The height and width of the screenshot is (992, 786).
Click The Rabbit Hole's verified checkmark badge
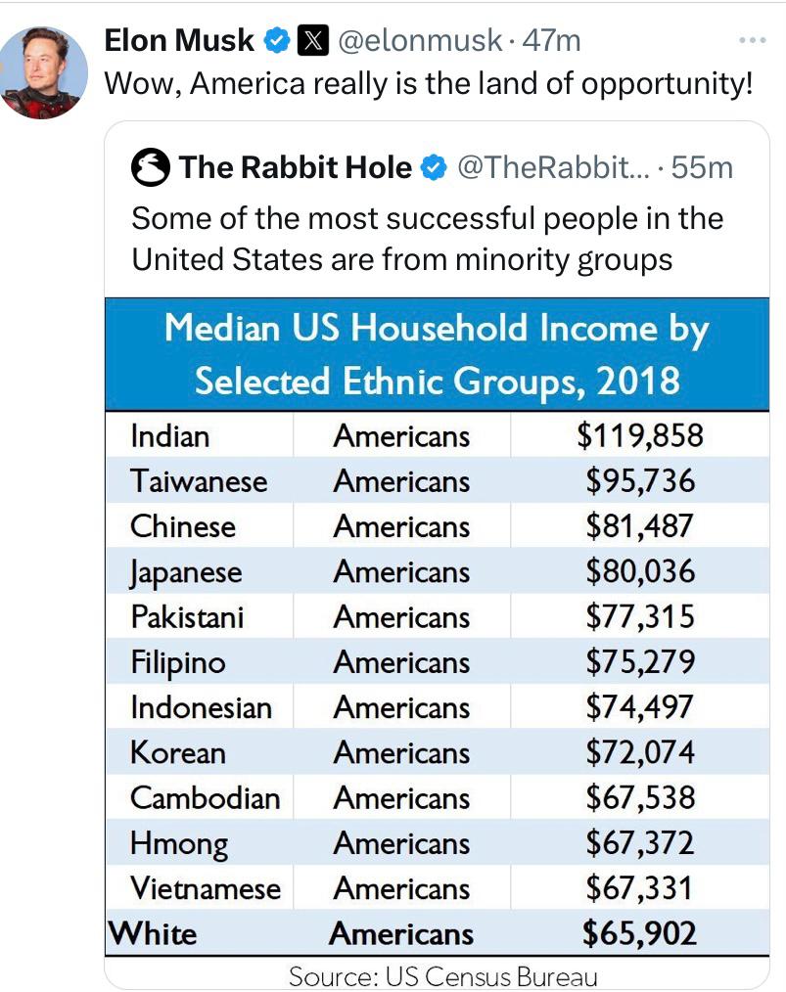click(x=435, y=167)
